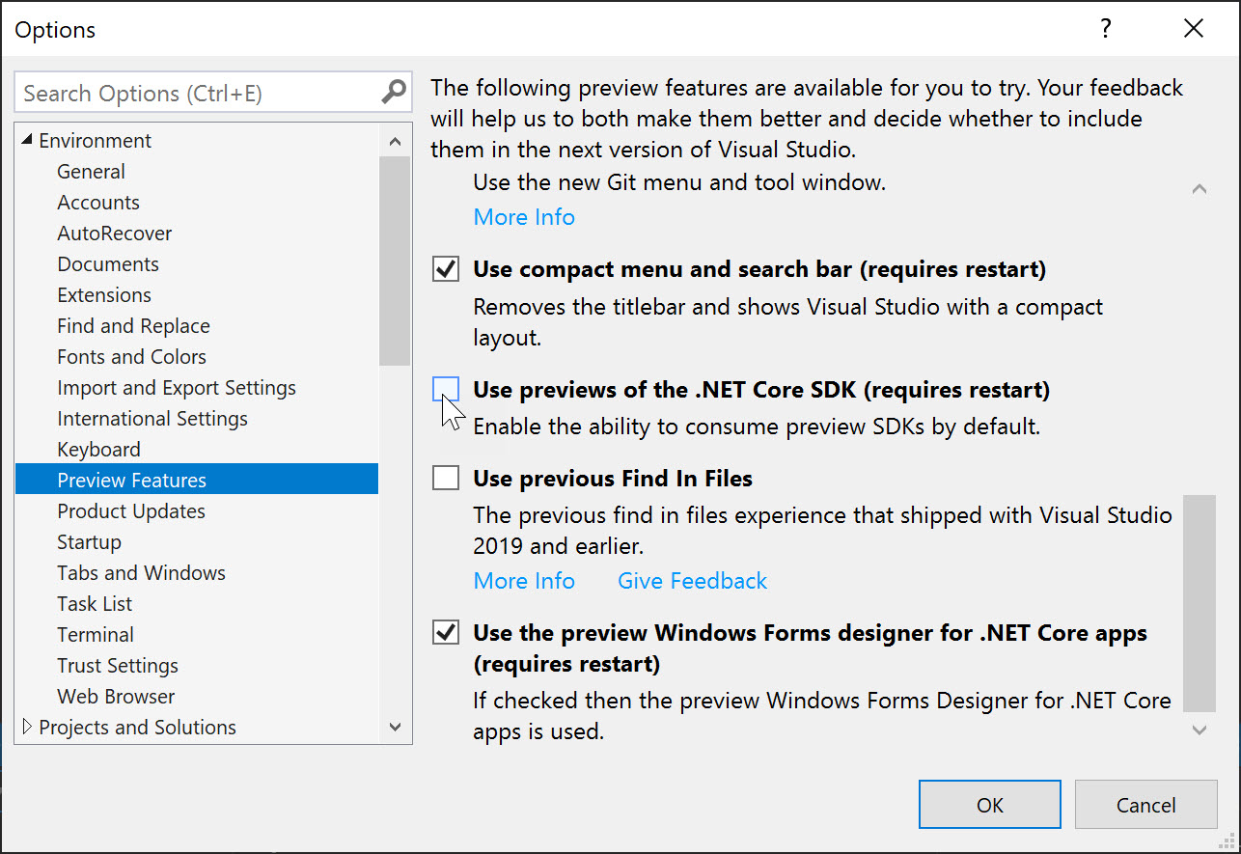Go to the Documents options page
The width and height of the screenshot is (1241, 854).
[108, 264]
